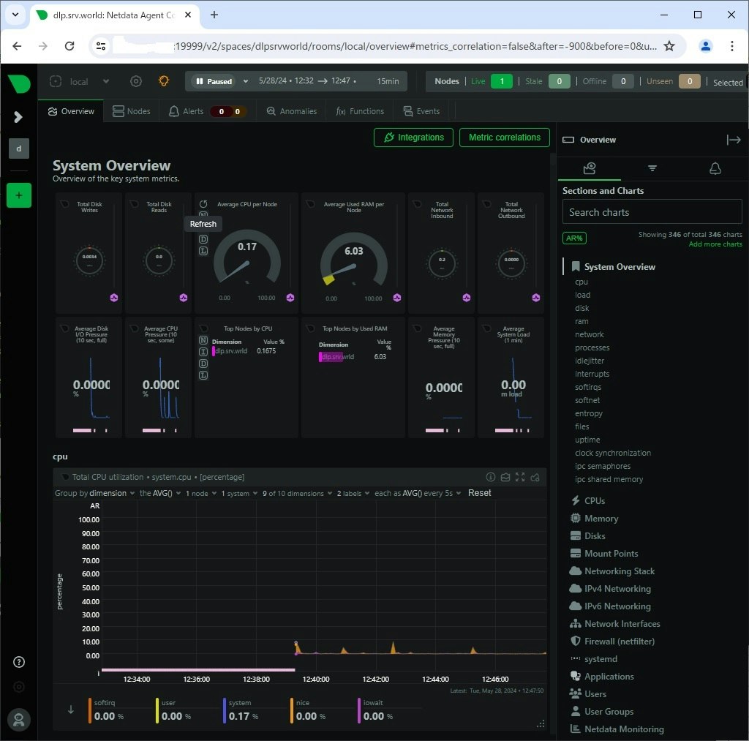Open the Firewall (netfilter) section
Image resolution: width=749 pixels, height=741 pixels.
(x=619, y=641)
